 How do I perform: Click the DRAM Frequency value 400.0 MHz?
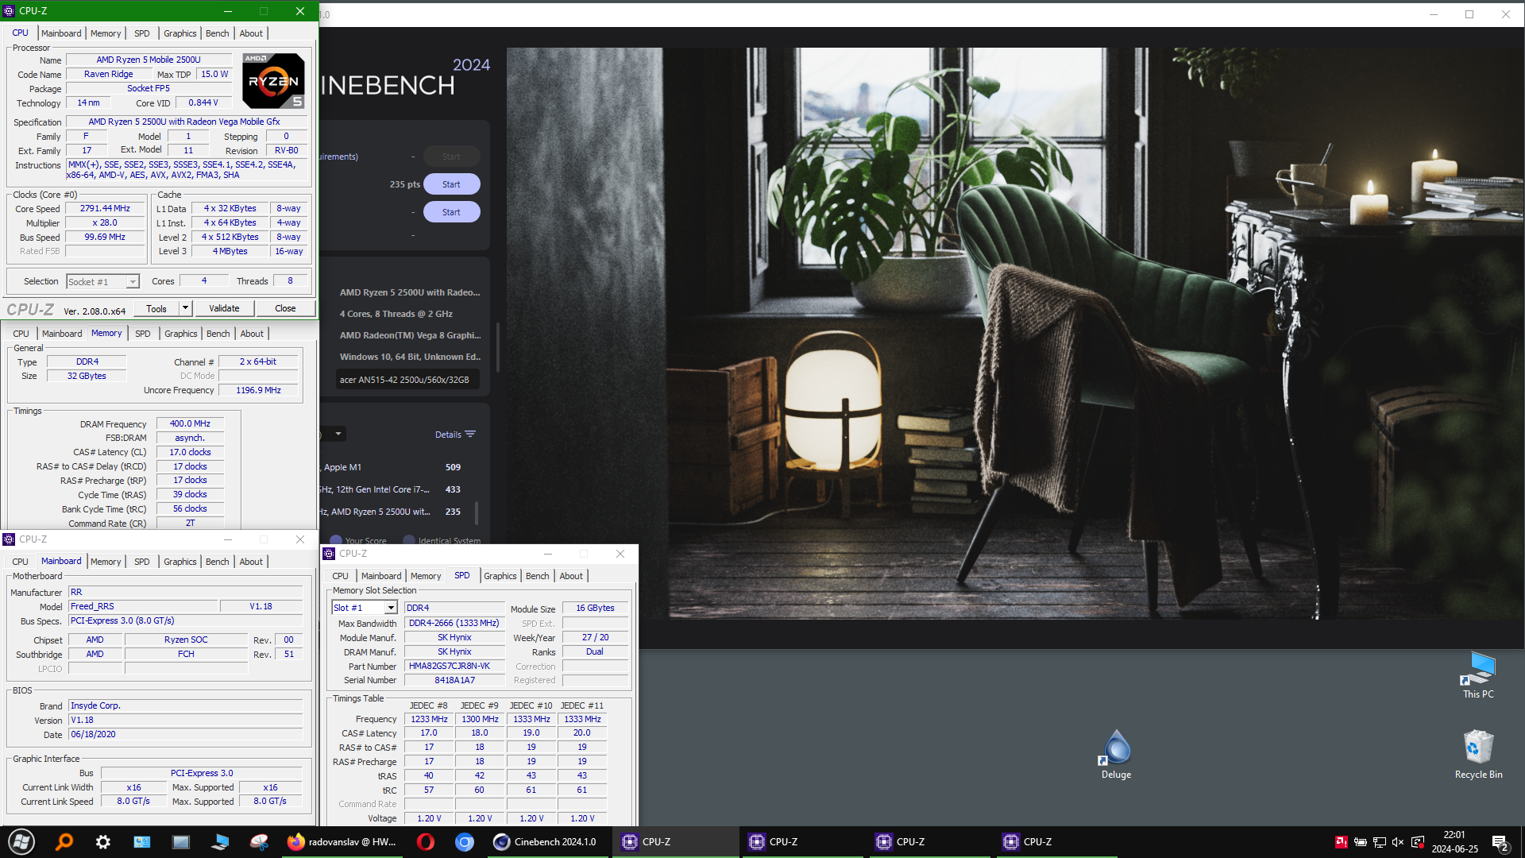(x=190, y=423)
